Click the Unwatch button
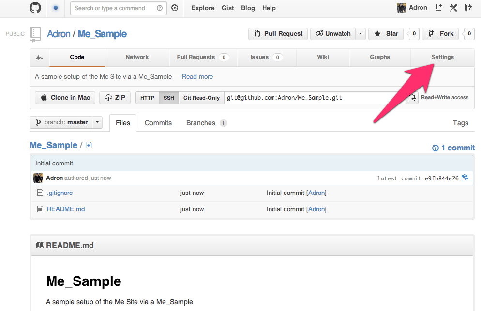481x311 pixels. (333, 34)
